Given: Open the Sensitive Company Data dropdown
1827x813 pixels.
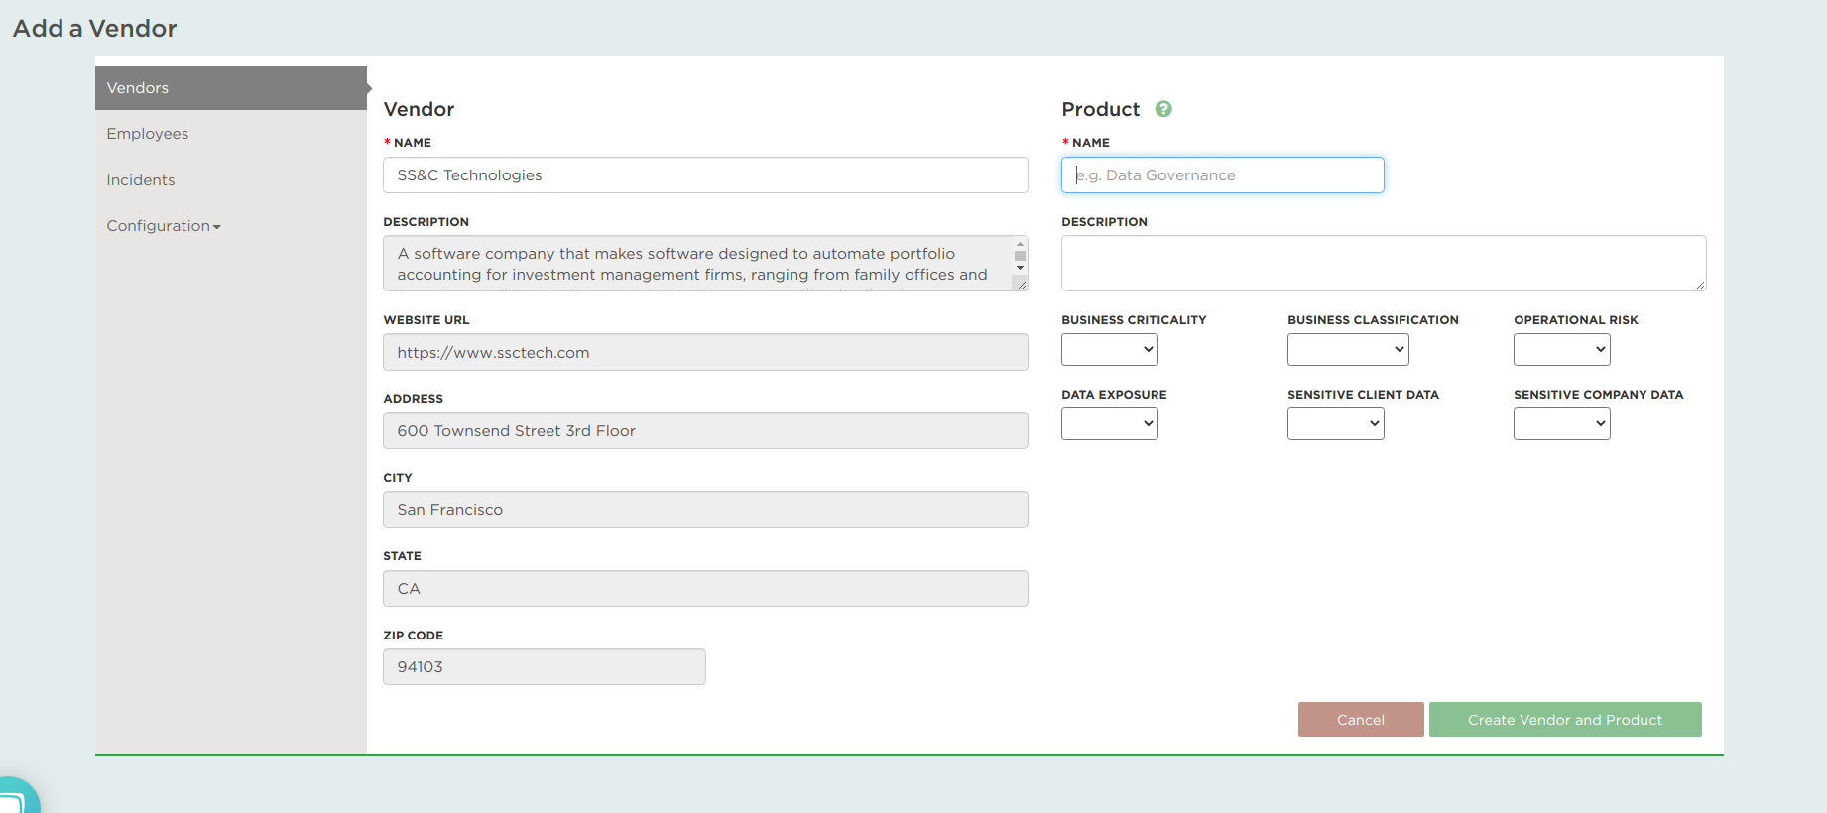Looking at the screenshot, I should (x=1562, y=424).
